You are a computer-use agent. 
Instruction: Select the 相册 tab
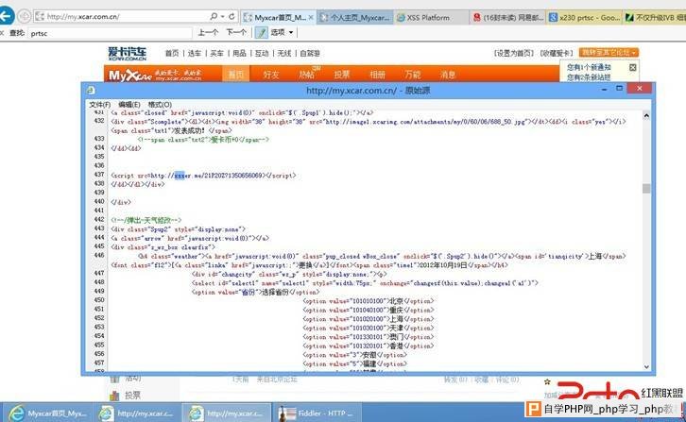tap(377, 75)
